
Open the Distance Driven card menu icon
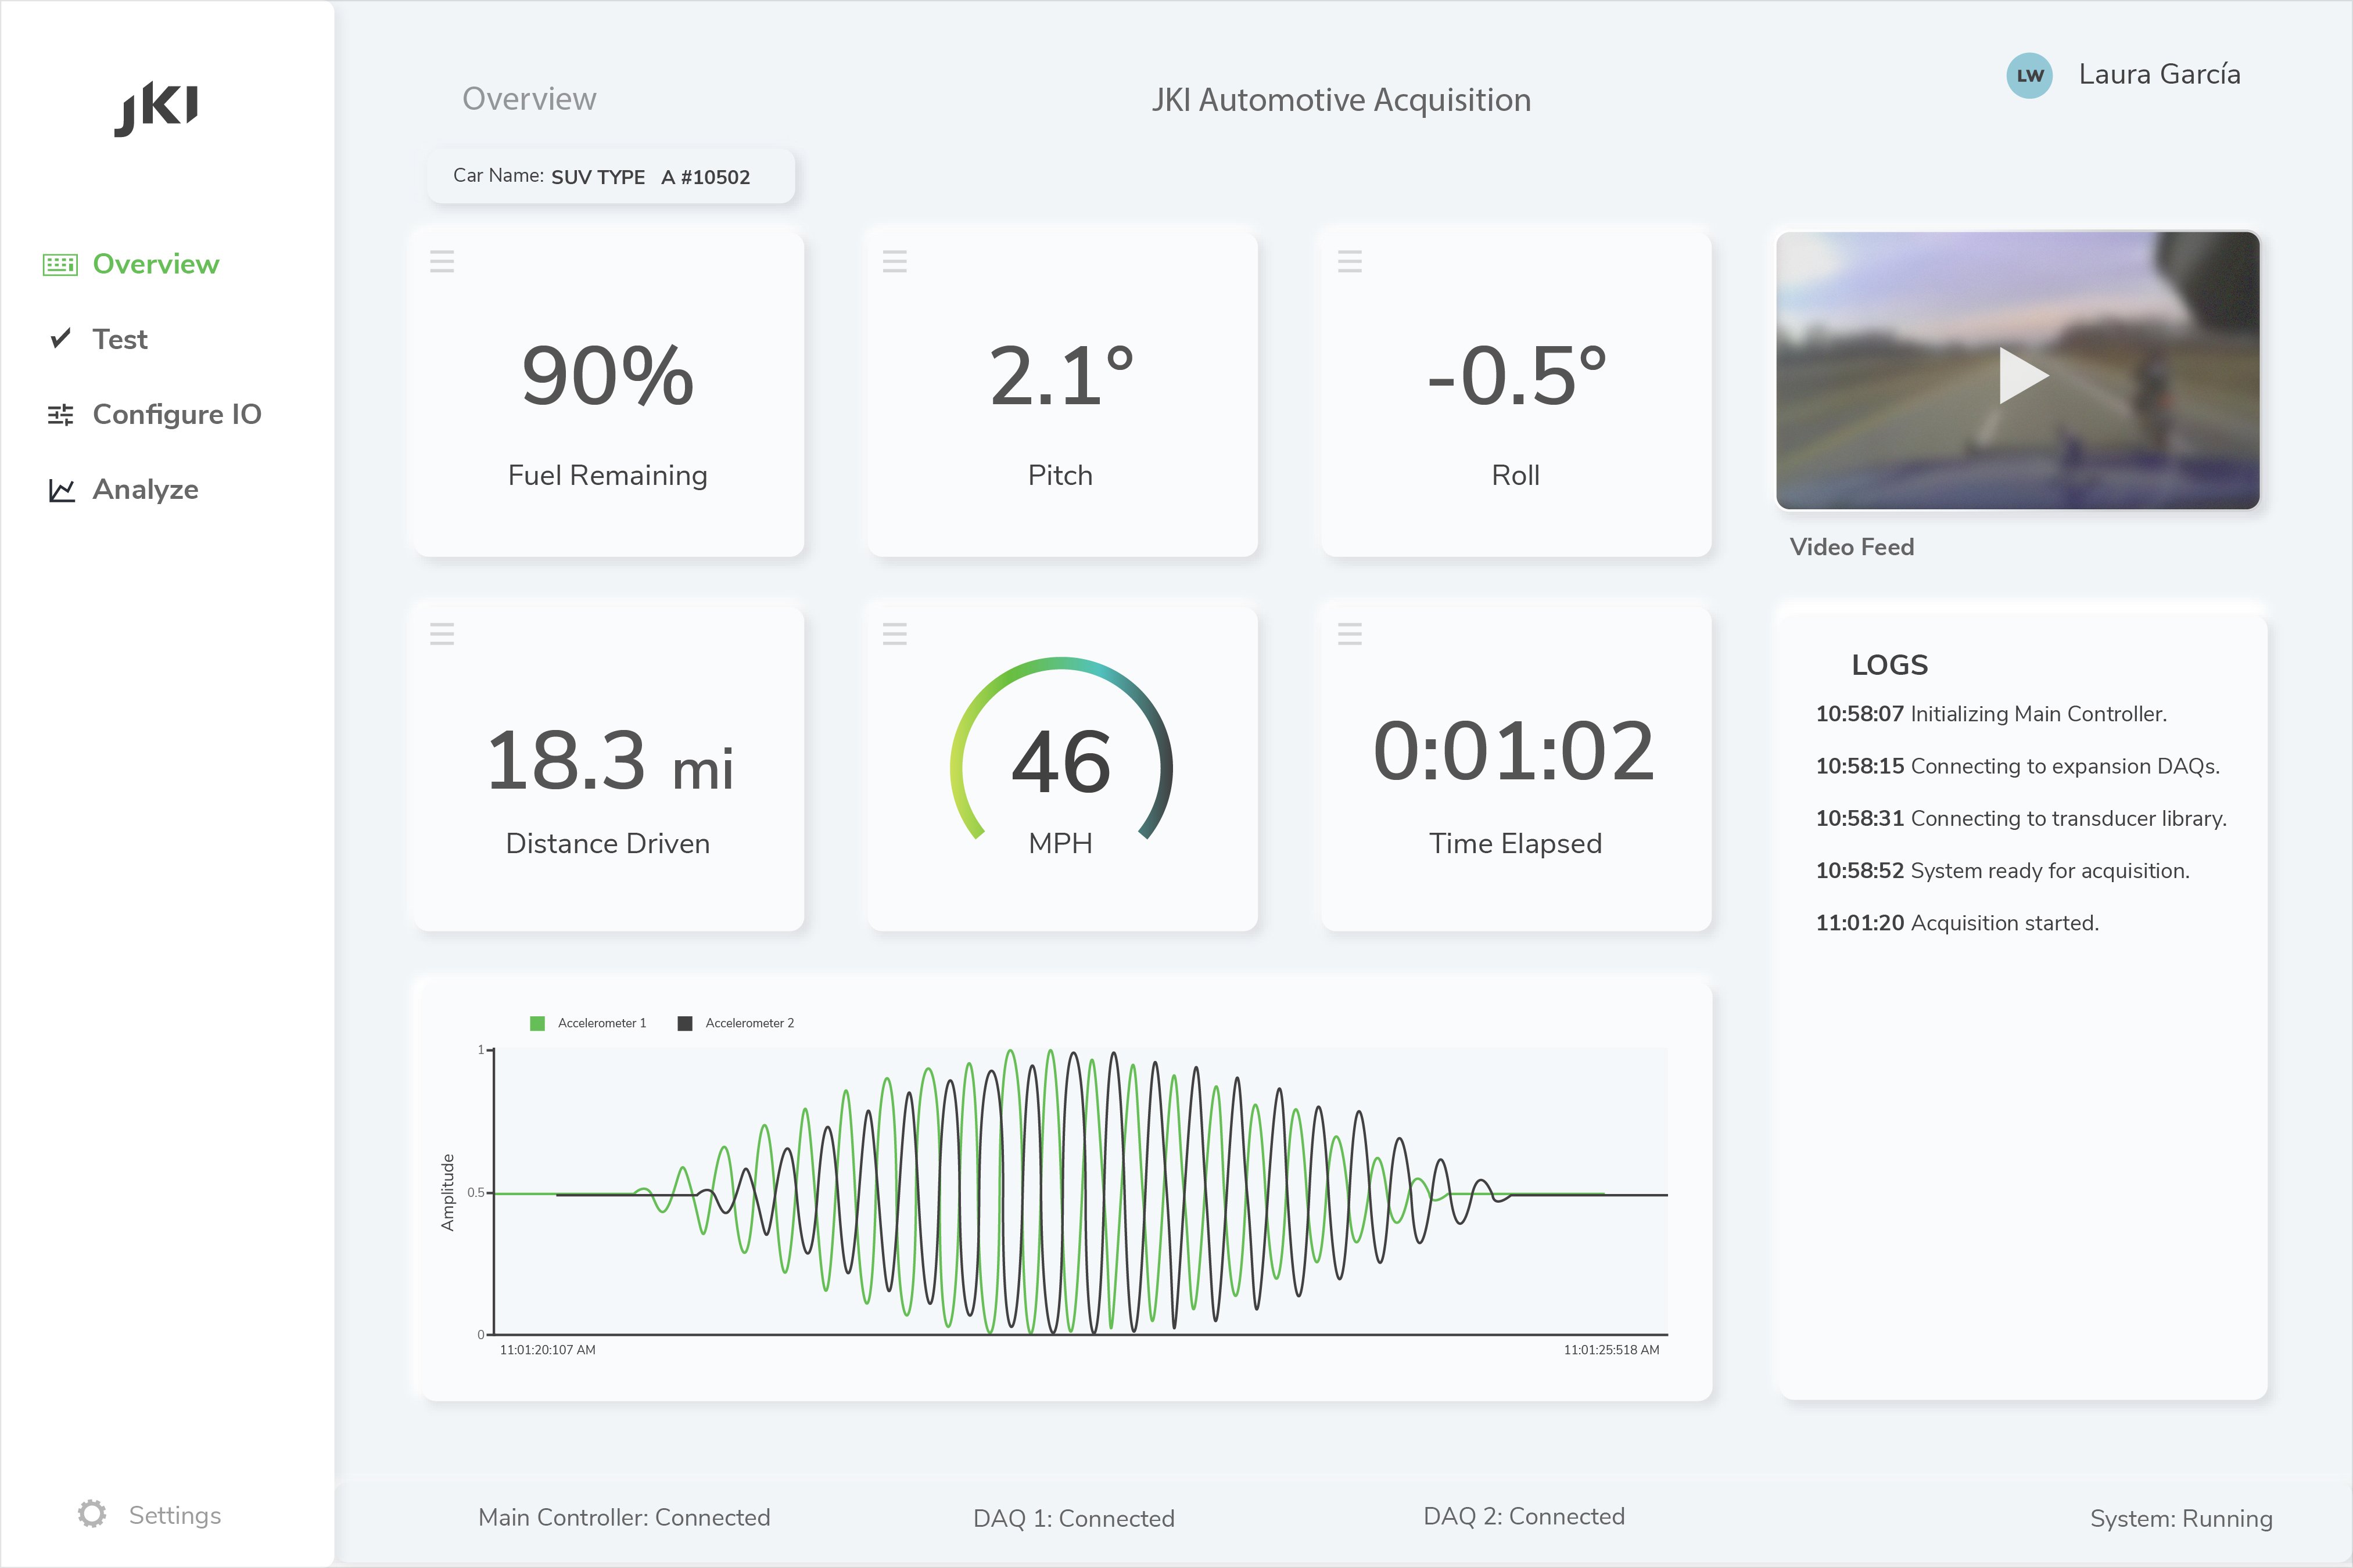tap(442, 634)
